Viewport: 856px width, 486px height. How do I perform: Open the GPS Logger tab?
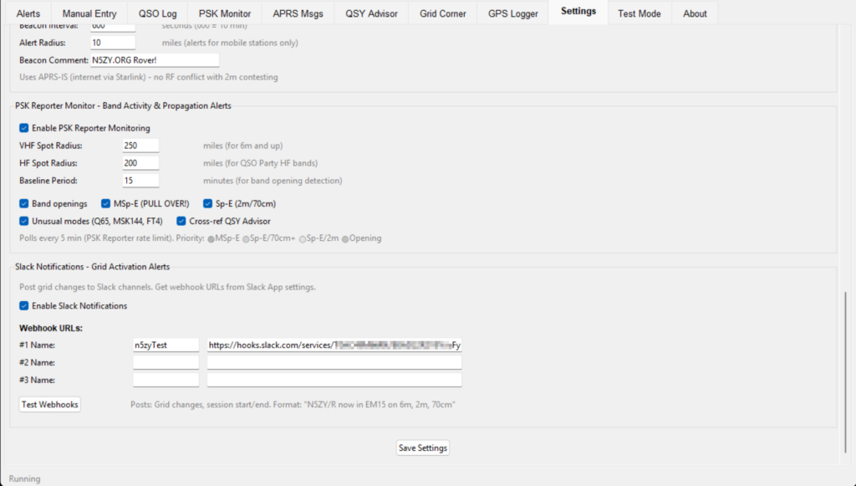pos(512,13)
